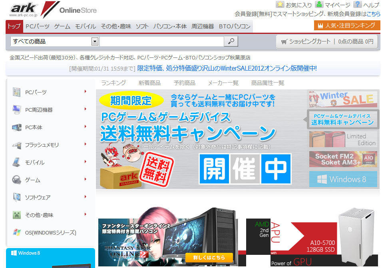
Task: Expand ゲーム submenu arrow
Action: 86,179
